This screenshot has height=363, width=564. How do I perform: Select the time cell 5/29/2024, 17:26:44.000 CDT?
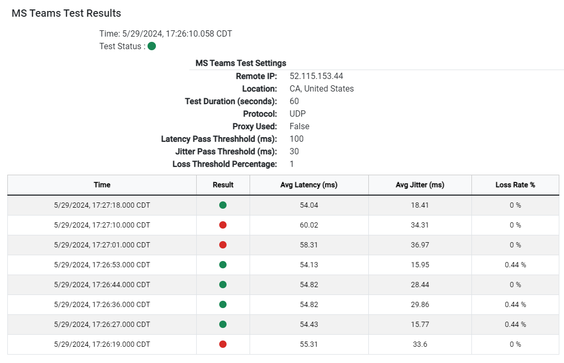(x=102, y=285)
